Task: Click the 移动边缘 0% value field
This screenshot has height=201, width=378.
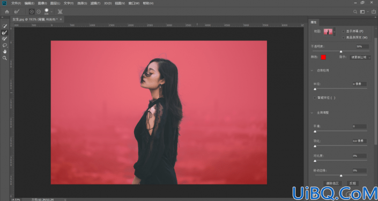Action: click(x=359, y=171)
